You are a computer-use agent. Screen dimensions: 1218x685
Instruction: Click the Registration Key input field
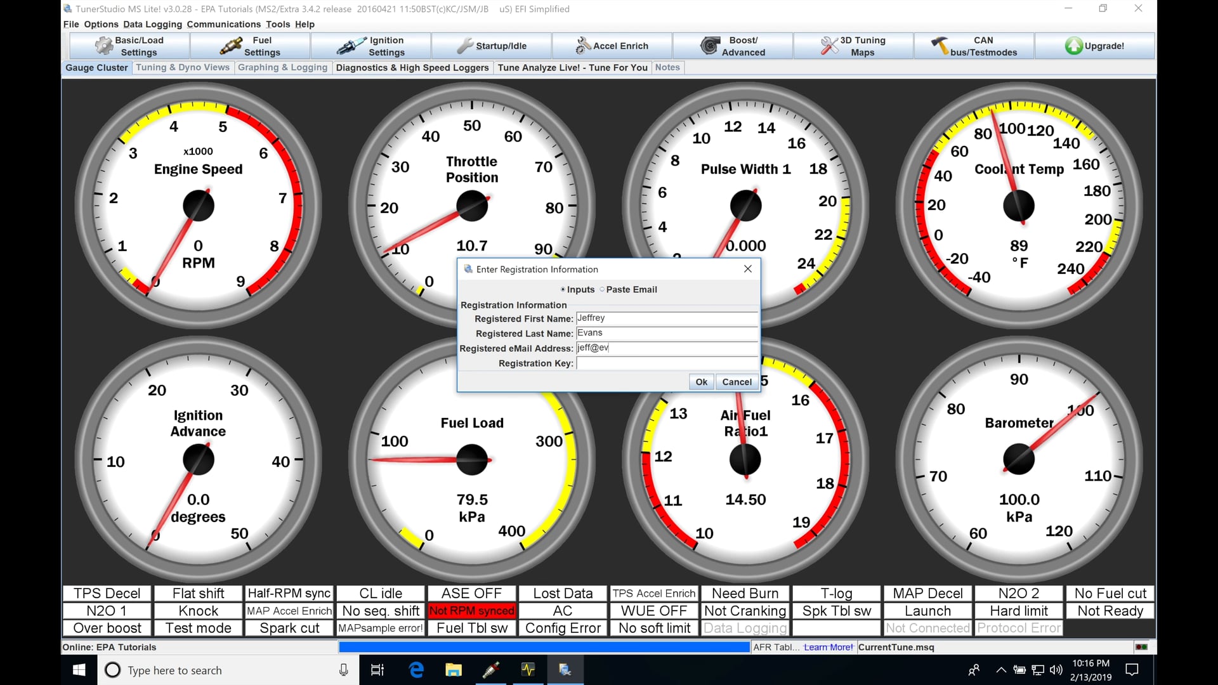666,363
